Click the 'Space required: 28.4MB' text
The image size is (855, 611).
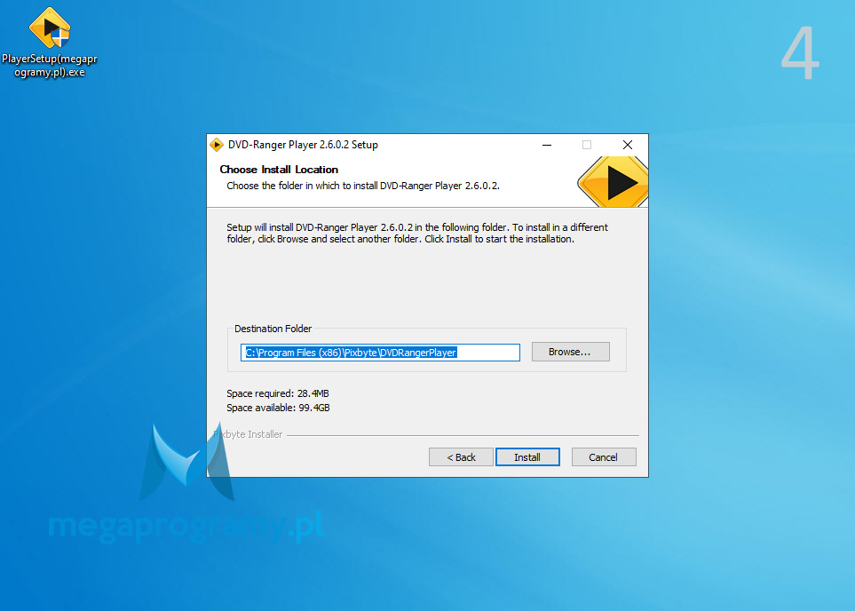[278, 393]
